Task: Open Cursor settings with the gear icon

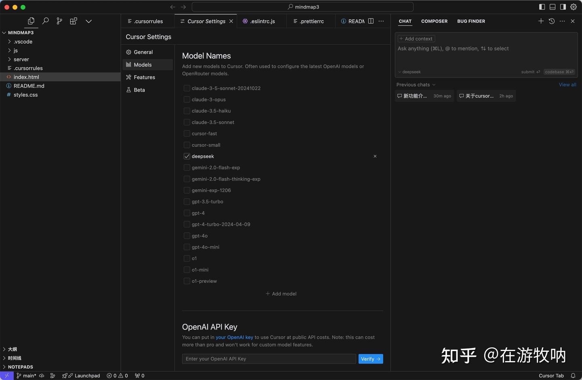Action: (574, 7)
